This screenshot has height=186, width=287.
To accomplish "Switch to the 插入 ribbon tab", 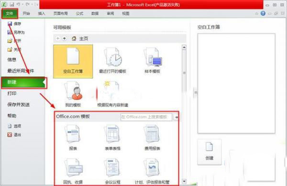I will coord(42,13).
